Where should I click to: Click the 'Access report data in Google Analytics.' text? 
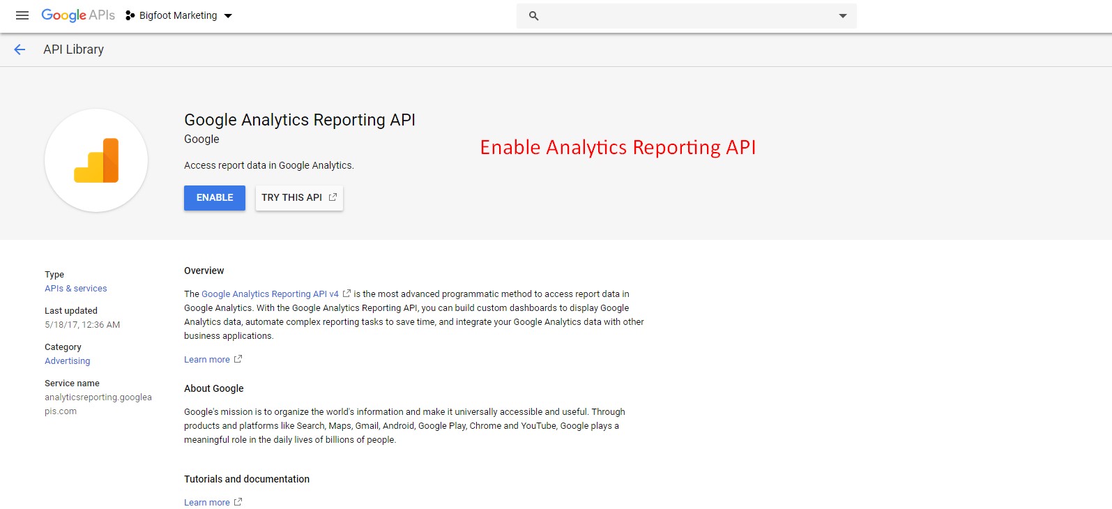coord(269,165)
